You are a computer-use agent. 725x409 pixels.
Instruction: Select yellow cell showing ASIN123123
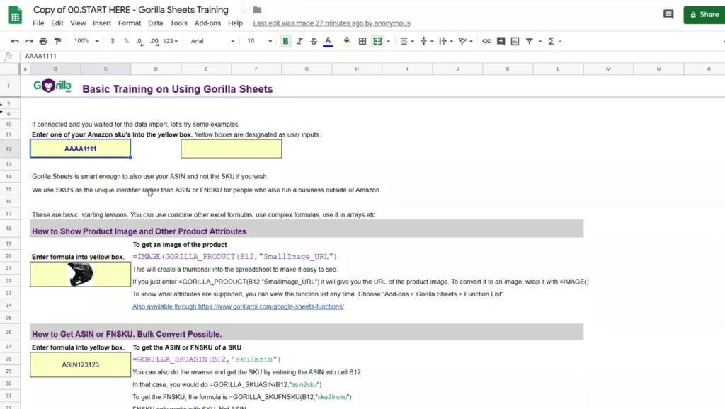pos(81,364)
